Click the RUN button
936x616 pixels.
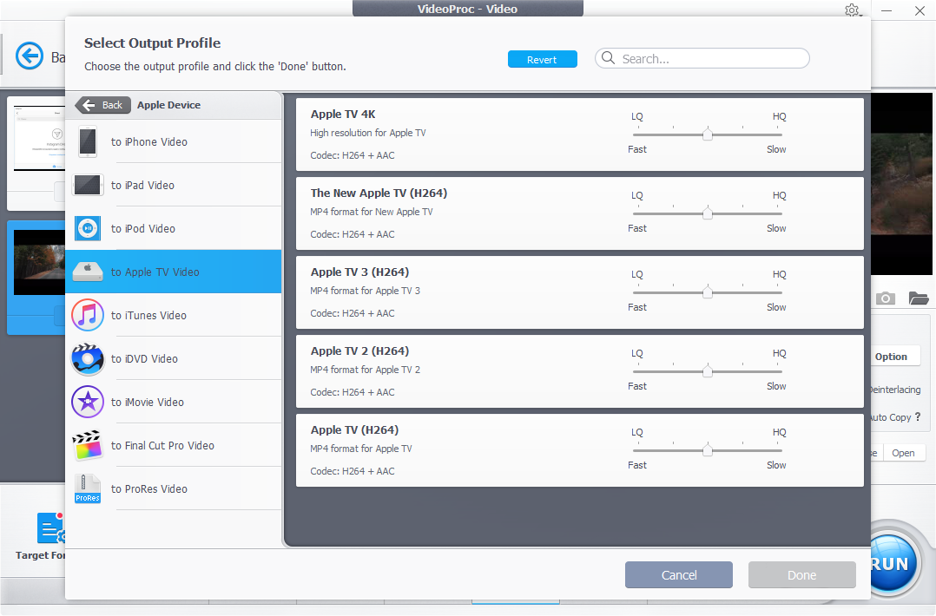pyautogui.click(x=891, y=564)
